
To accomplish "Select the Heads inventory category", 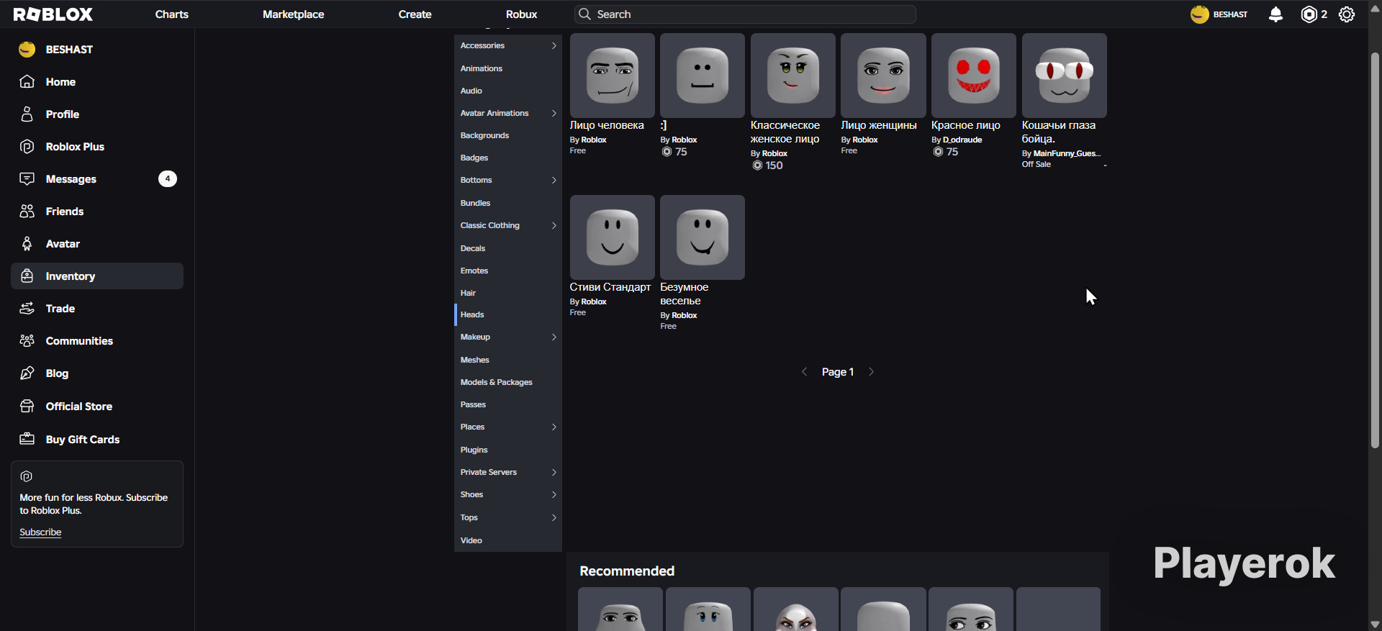I will pyautogui.click(x=508, y=314).
